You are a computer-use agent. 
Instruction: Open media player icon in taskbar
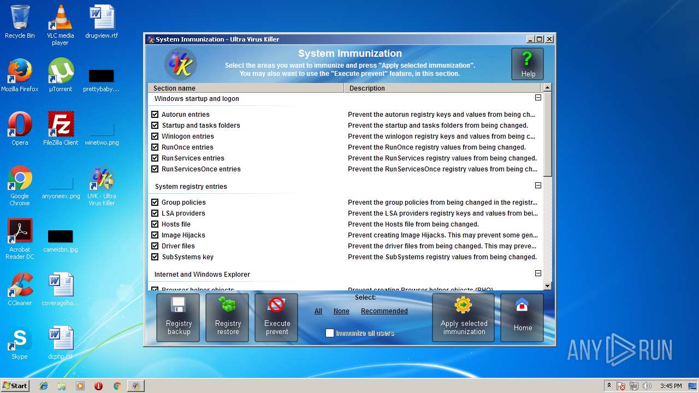pyautogui.click(x=80, y=386)
